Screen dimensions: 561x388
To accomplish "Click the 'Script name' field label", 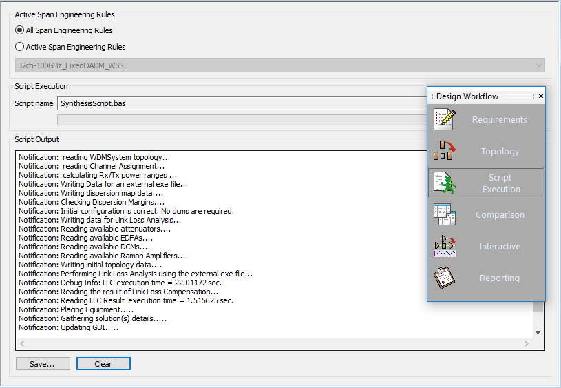I will point(34,103).
